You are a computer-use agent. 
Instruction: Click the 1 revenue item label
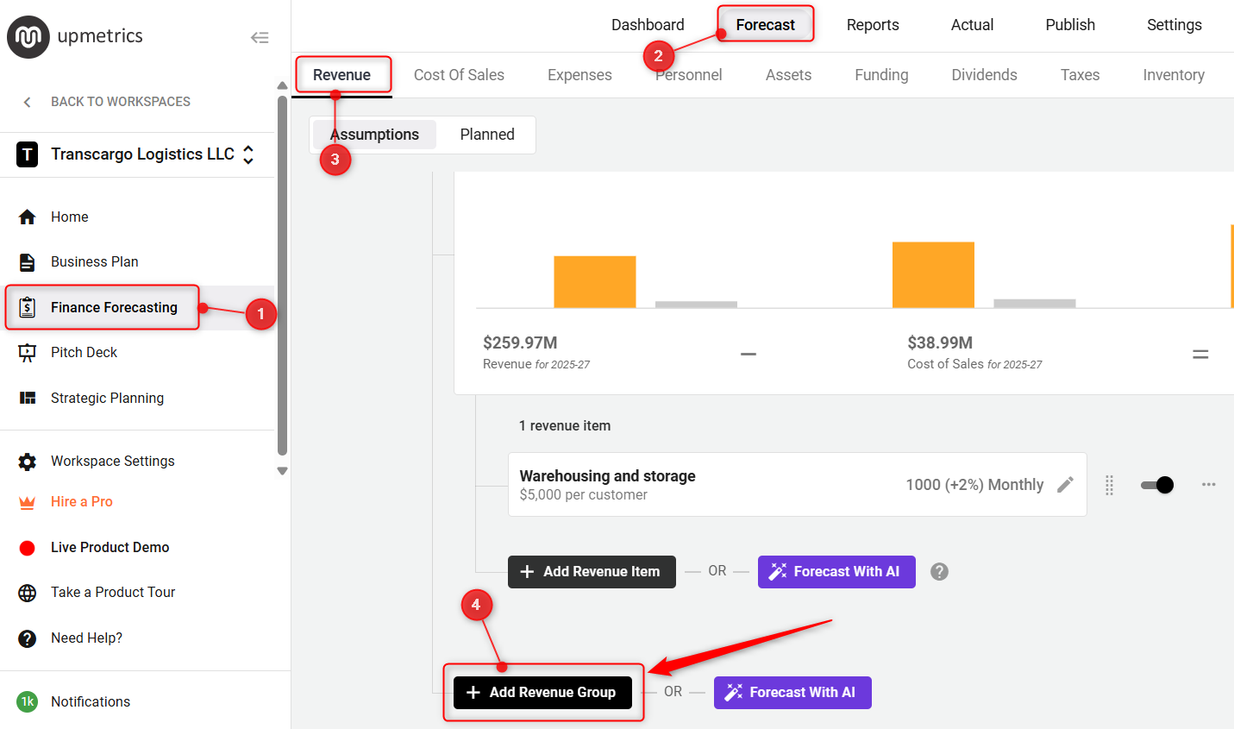565,426
